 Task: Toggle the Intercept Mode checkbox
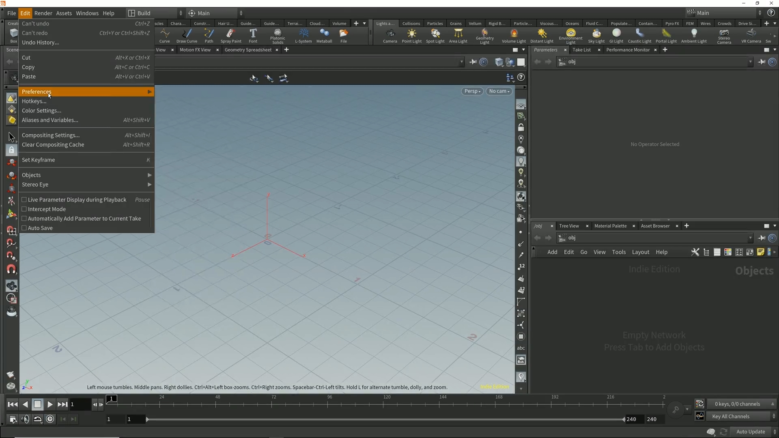tap(24, 209)
